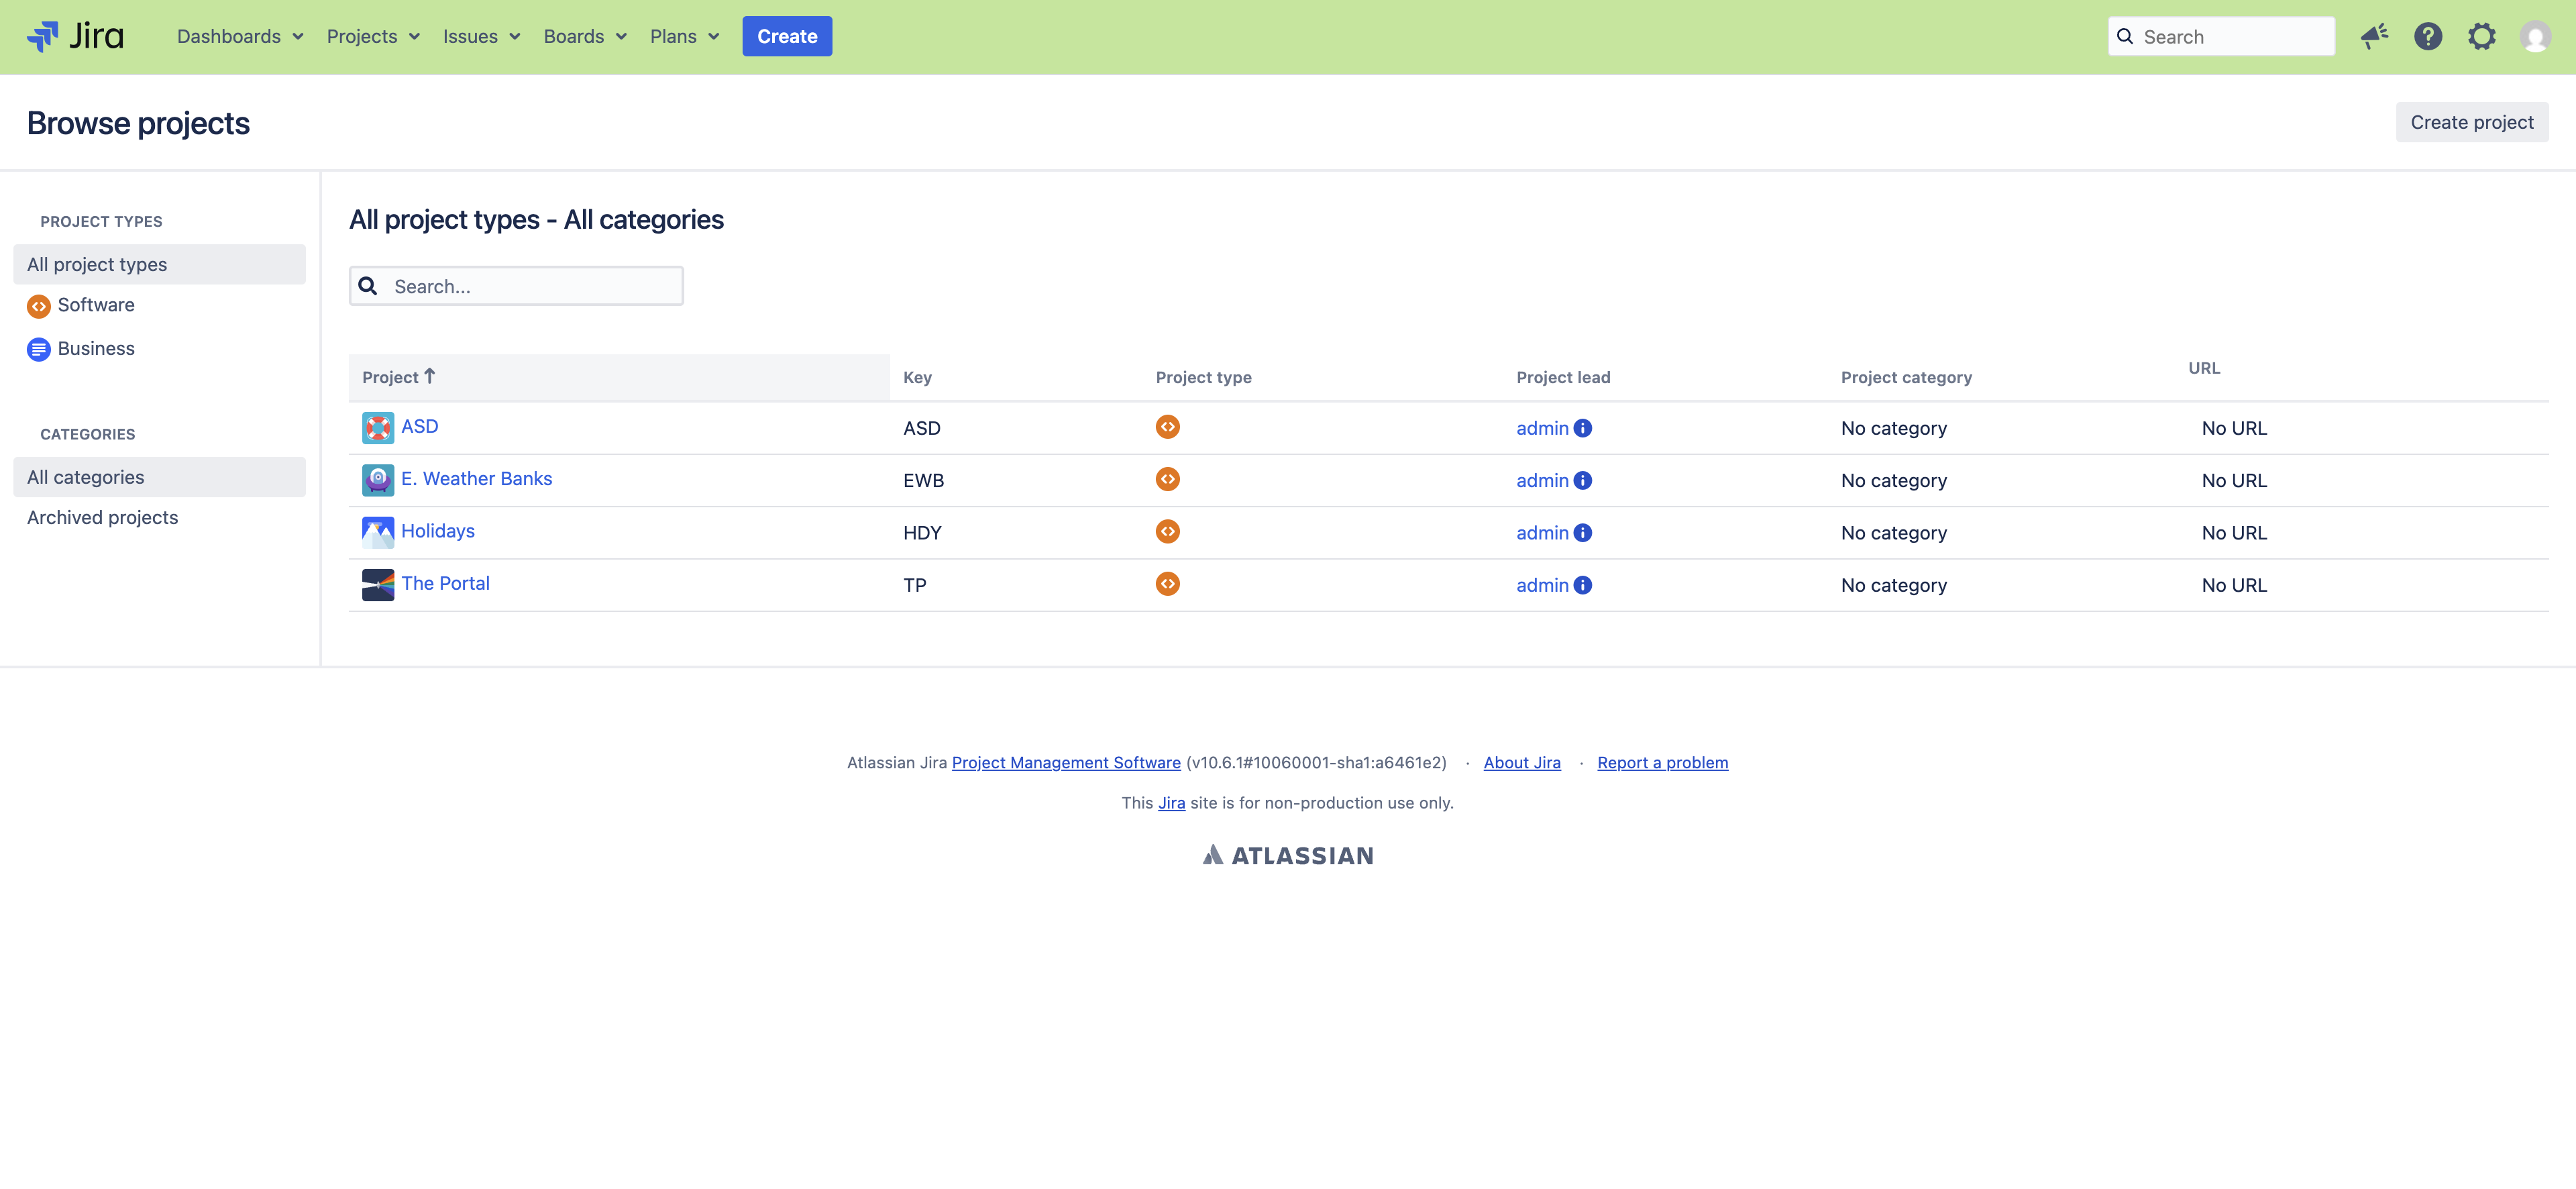
Task: Open the Plans dropdown
Action: coord(685,36)
